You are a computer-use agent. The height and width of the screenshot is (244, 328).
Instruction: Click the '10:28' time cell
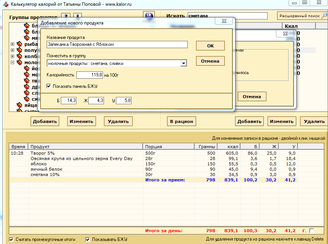click(x=17, y=153)
